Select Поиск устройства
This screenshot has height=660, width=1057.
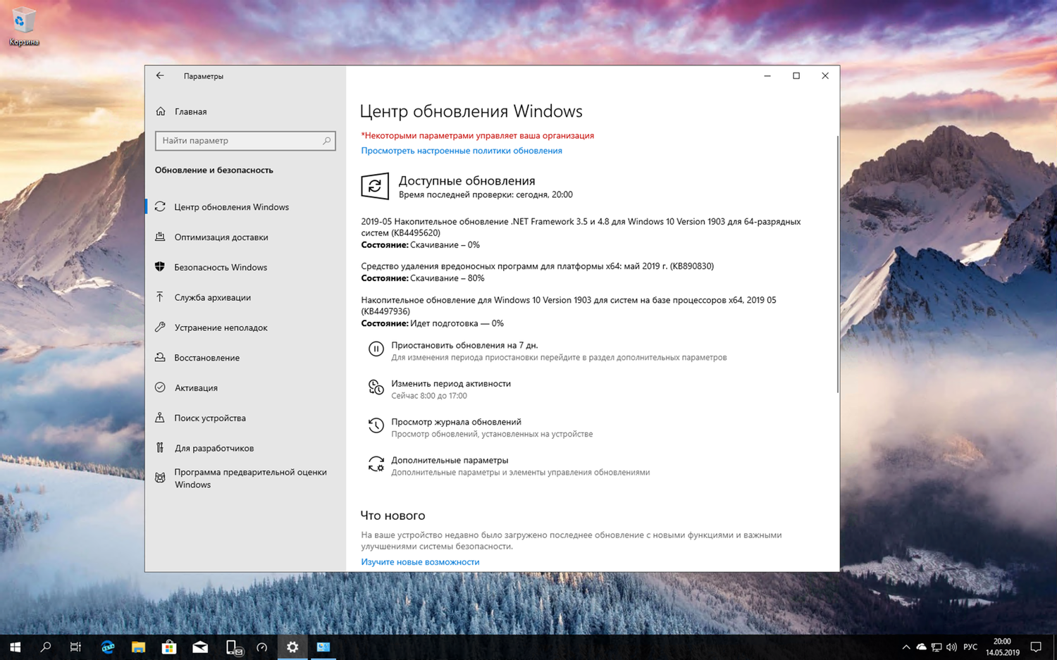209,418
